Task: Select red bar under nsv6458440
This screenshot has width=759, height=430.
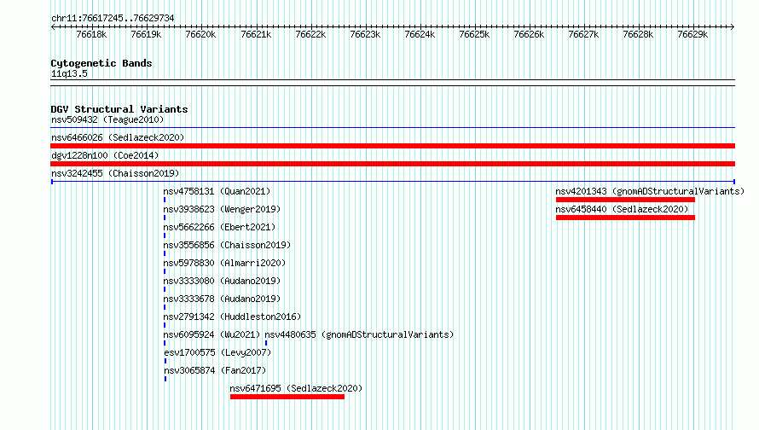Action: point(625,218)
